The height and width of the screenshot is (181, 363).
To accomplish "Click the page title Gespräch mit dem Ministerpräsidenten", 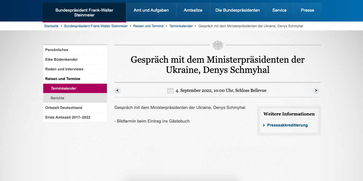I will click(x=217, y=65).
